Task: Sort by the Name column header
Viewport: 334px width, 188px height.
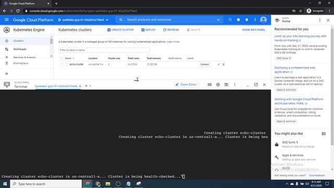Action: [69, 58]
